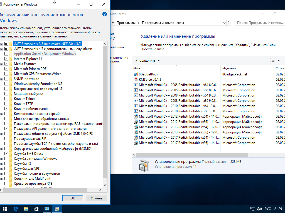The height and width of the screenshot is (213, 285).
Task: Switch input language РУС indicator
Action: 267,209
